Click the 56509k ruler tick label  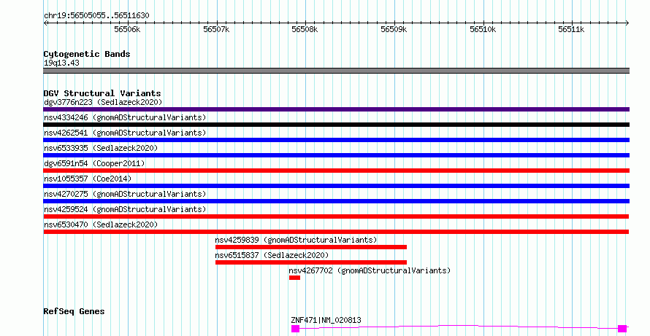pos(394,29)
